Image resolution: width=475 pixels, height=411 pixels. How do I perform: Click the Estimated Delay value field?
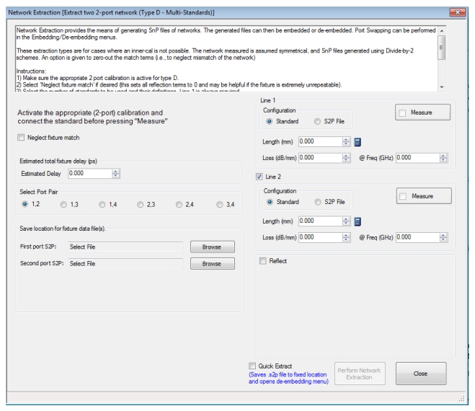[90, 173]
